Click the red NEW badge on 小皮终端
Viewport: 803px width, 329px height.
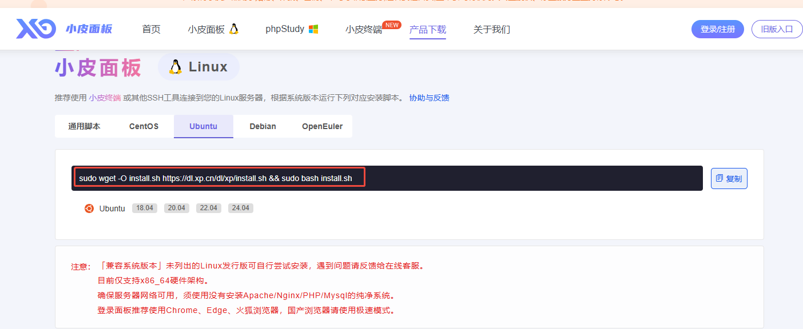pyautogui.click(x=392, y=25)
